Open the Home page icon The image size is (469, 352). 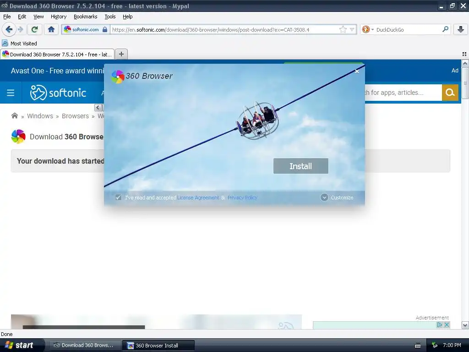pos(51,29)
